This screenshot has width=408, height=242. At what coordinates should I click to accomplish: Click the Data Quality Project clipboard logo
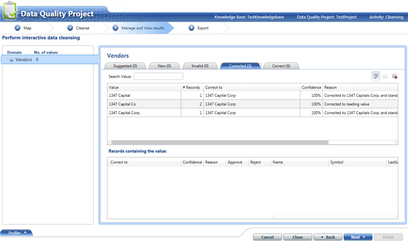(10, 10)
